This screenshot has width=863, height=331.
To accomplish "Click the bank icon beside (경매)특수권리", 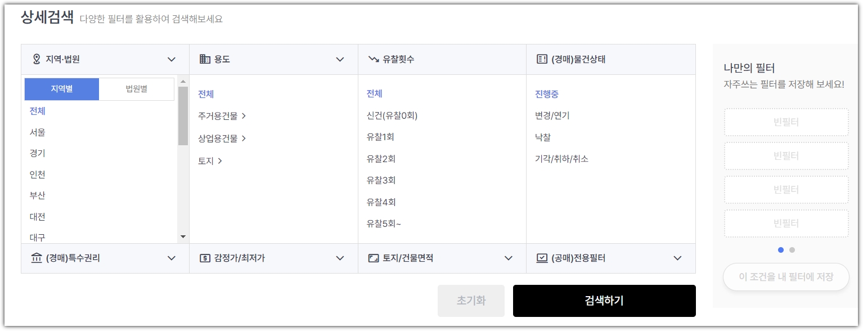I will (35, 258).
